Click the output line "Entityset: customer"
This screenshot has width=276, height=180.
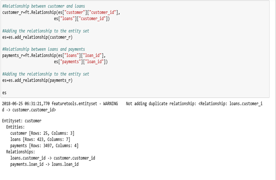pyautogui.click(x=22, y=121)
